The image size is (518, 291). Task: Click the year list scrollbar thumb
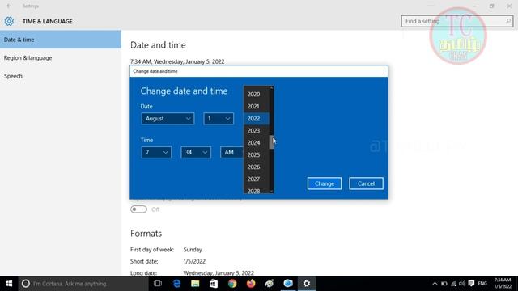click(x=272, y=142)
